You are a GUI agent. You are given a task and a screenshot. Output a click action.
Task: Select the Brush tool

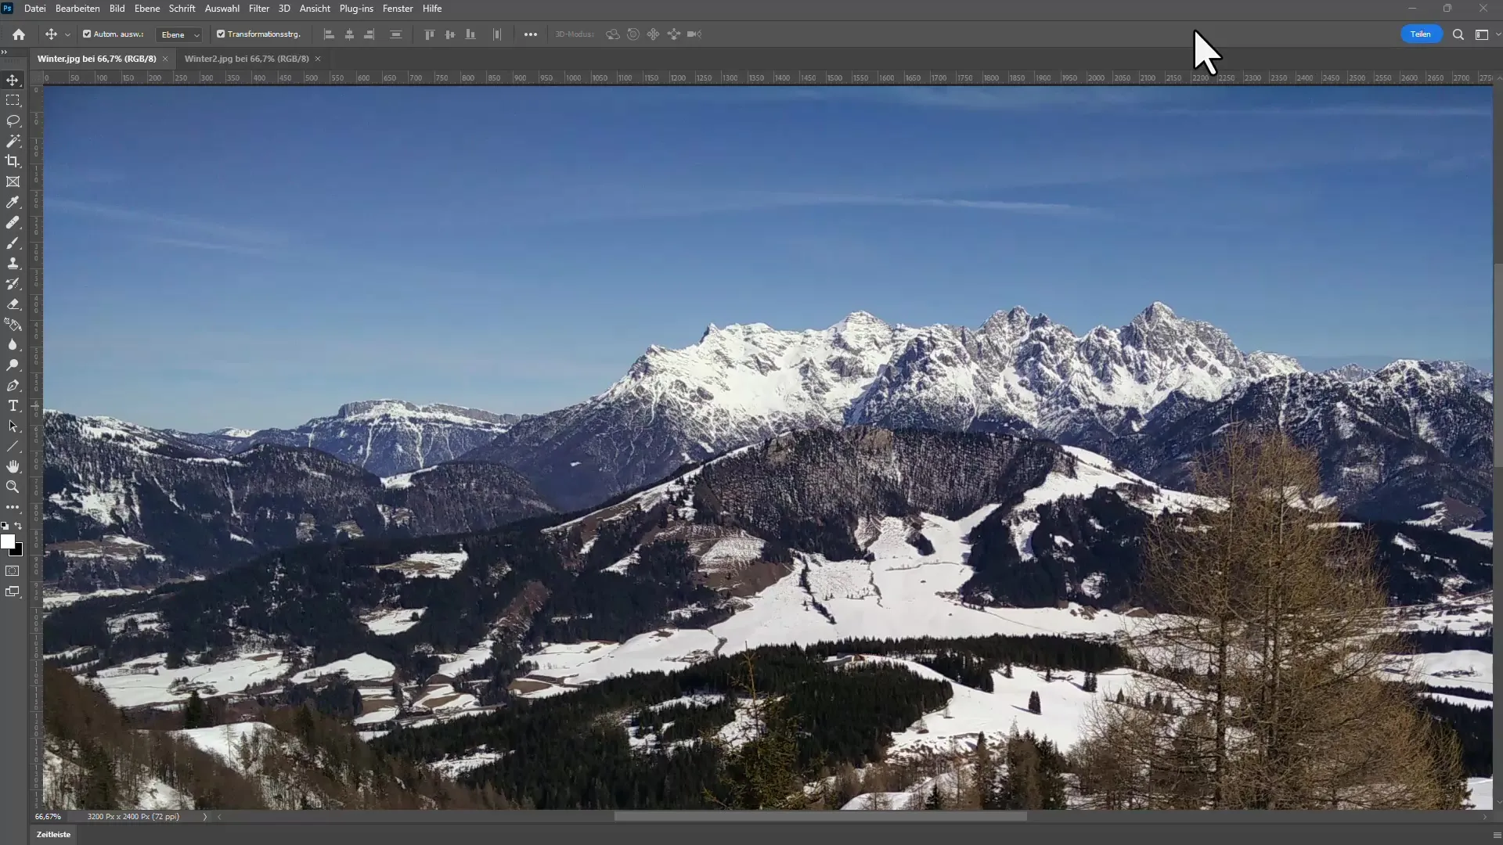13,243
